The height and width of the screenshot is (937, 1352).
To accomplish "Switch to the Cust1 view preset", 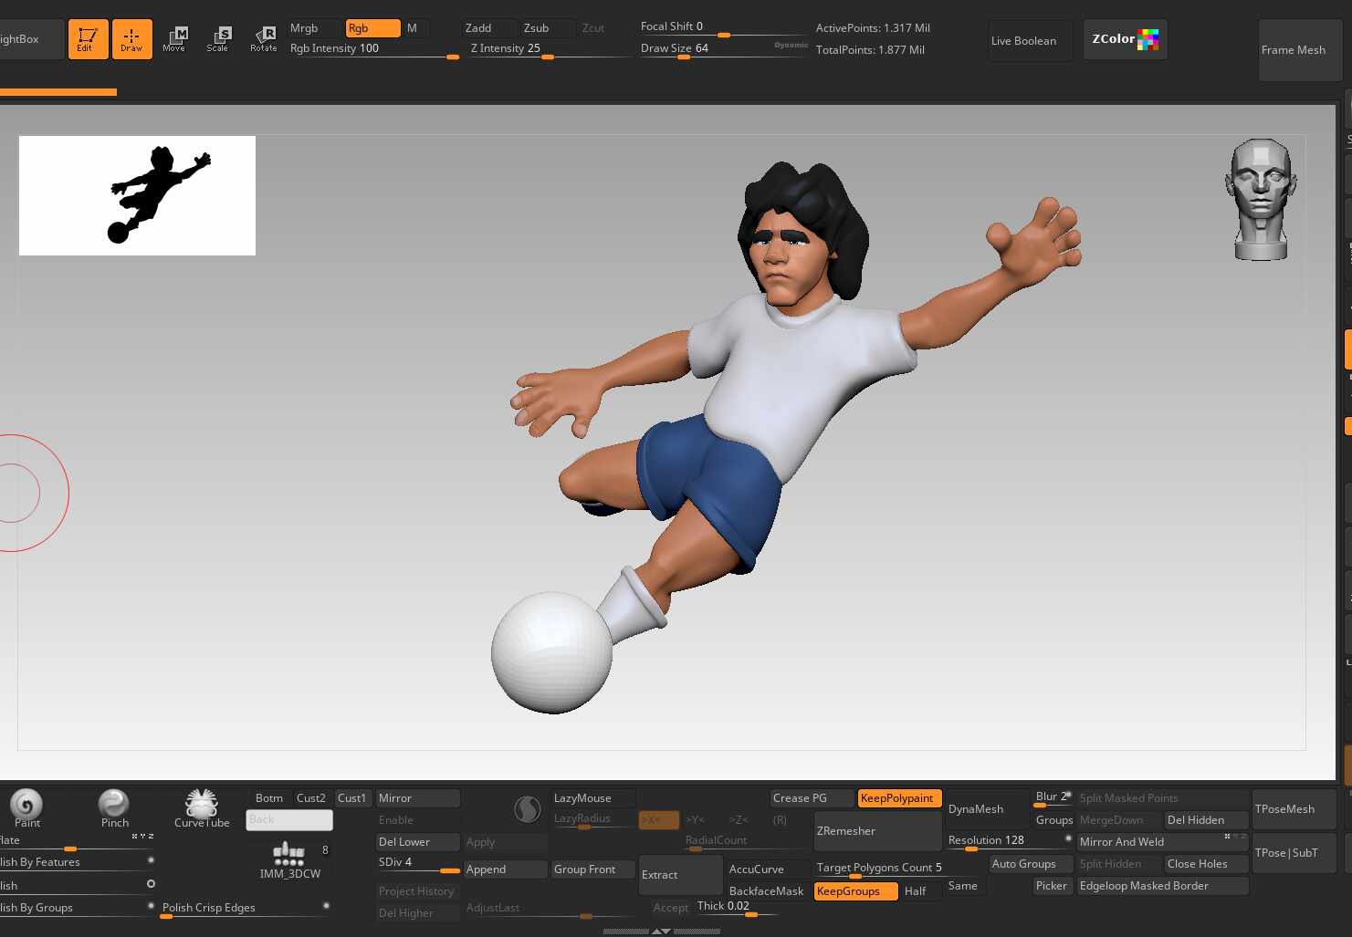I will pyautogui.click(x=352, y=798).
